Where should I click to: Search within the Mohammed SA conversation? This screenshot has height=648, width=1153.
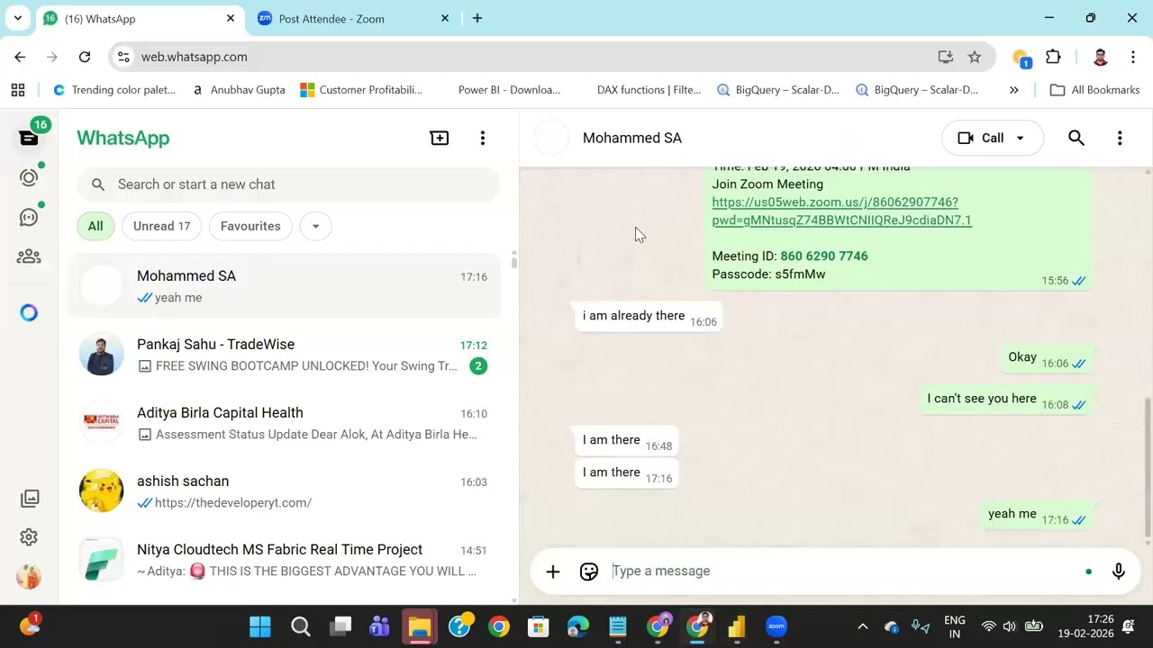[x=1076, y=138]
